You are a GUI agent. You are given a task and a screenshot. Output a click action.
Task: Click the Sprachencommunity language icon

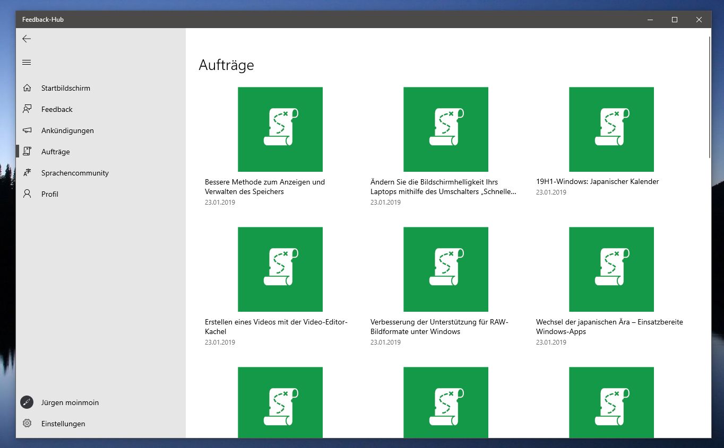[27, 173]
